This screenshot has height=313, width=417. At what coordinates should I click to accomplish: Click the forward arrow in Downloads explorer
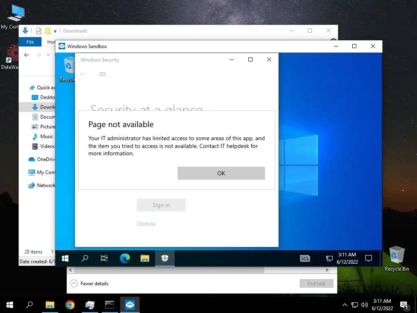pos(39,55)
